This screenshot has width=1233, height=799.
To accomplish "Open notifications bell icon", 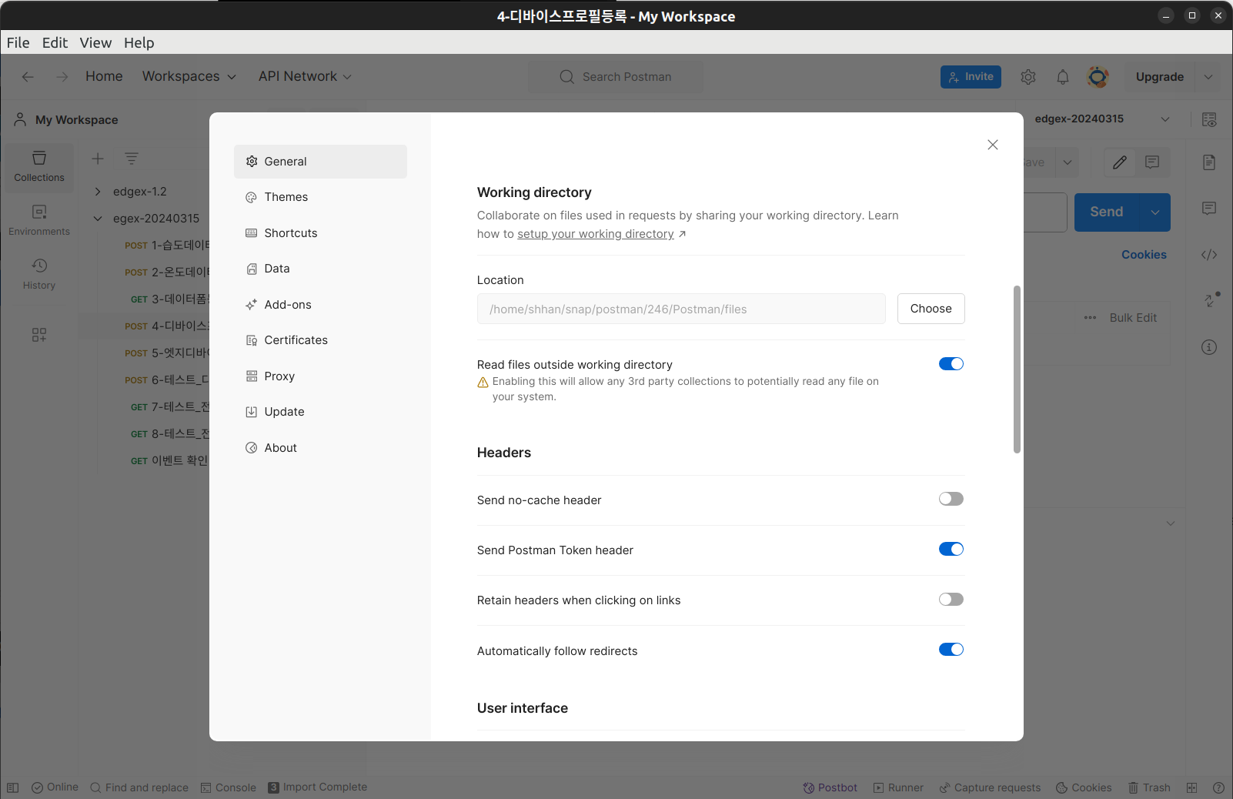I will coord(1063,77).
